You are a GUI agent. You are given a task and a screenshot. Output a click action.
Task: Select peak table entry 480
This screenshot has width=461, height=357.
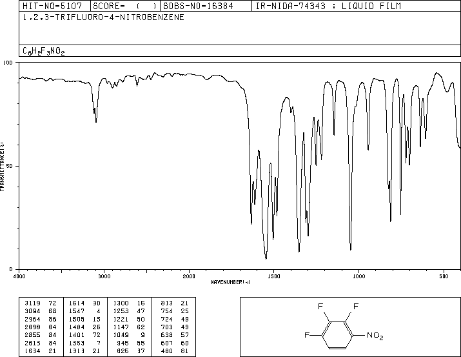point(167,351)
